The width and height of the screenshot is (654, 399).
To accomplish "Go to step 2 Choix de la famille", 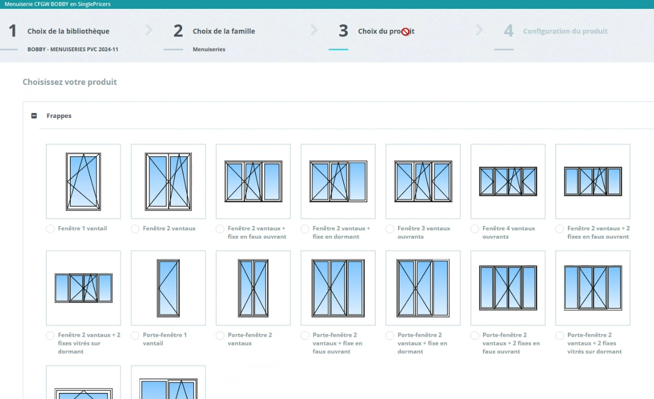I will (x=224, y=31).
